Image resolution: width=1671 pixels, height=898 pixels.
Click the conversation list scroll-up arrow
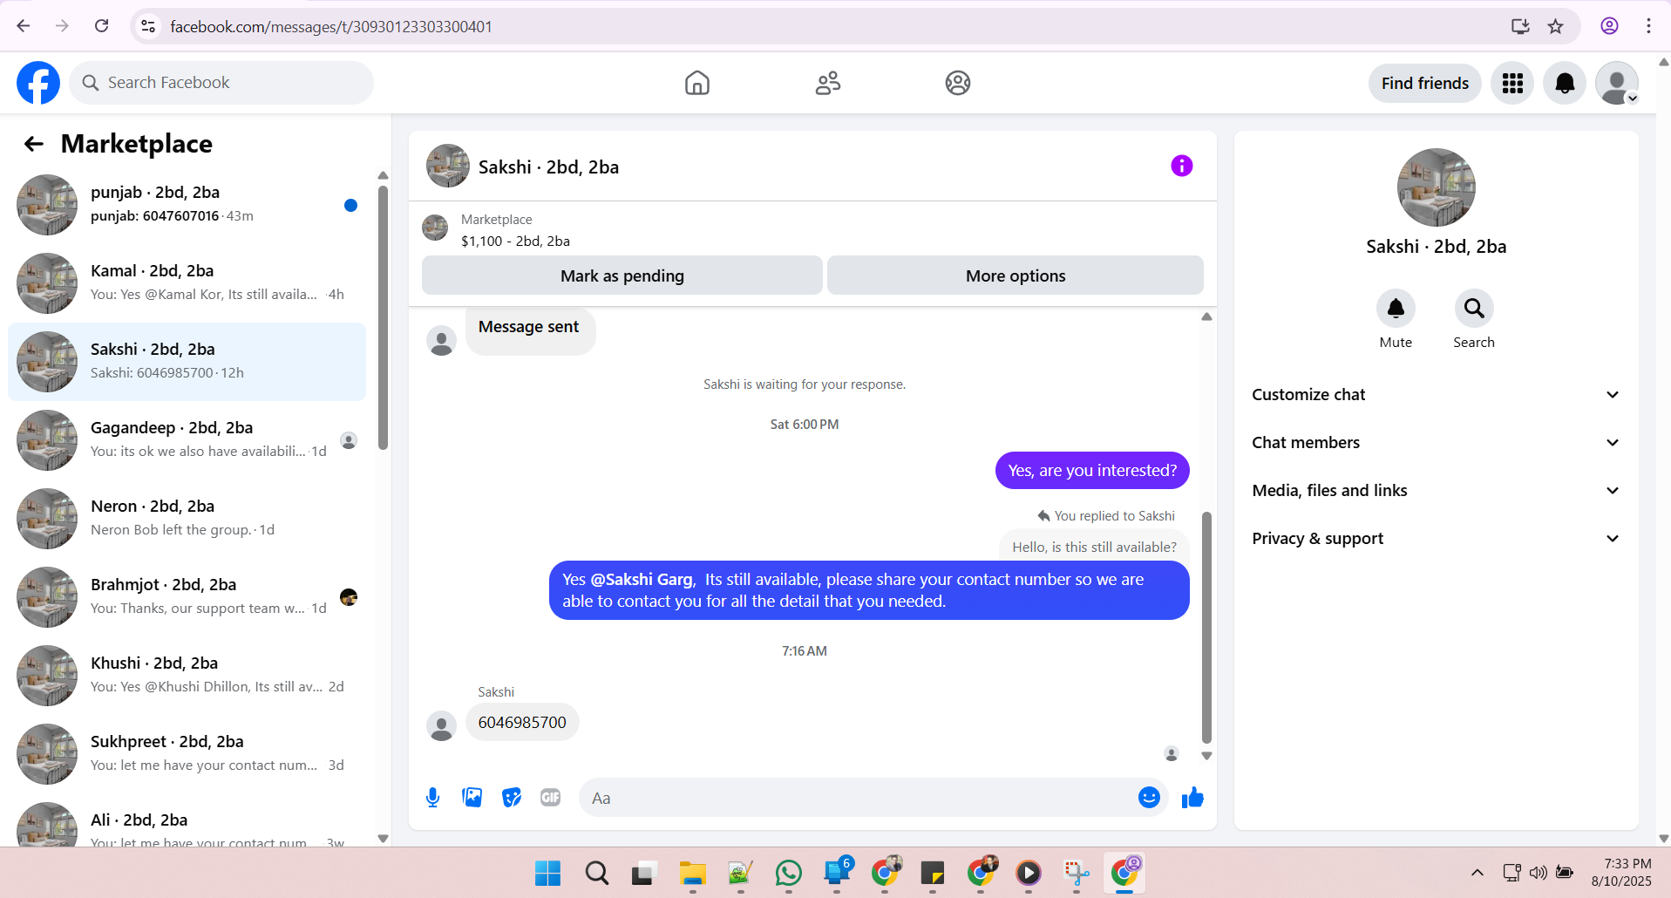pyautogui.click(x=383, y=176)
